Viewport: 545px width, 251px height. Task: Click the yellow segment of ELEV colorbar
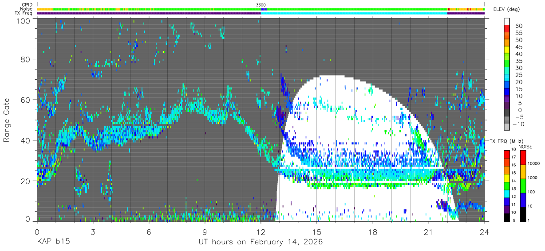click(507, 50)
